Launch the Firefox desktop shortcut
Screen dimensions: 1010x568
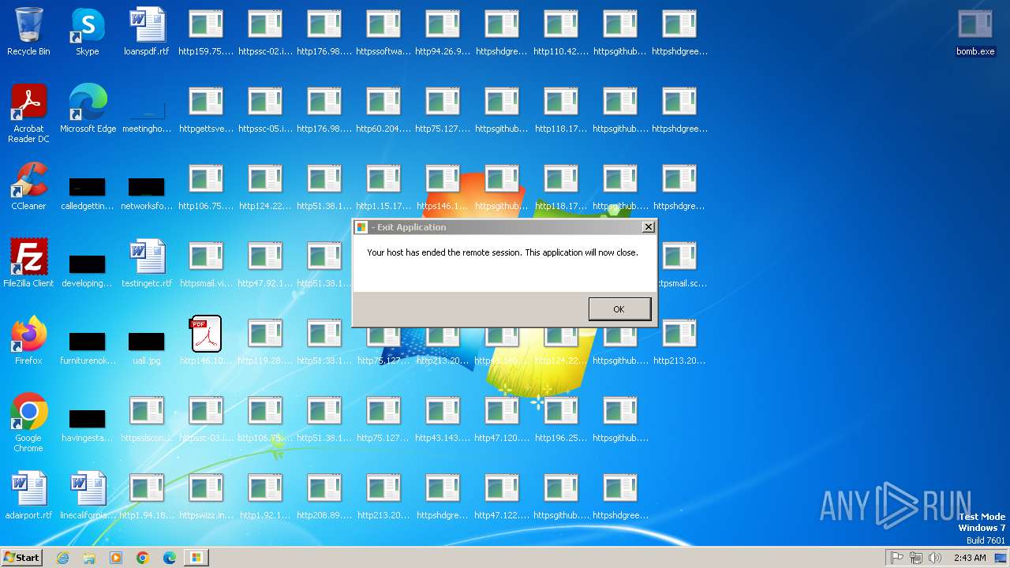[28, 341]
